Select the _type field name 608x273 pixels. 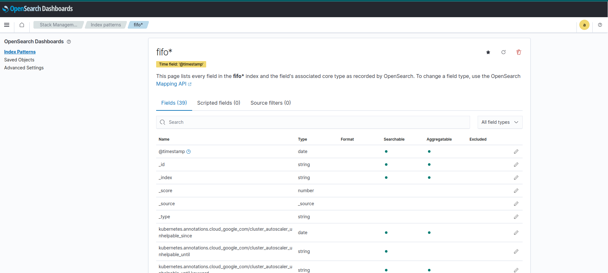[x=164, y=217]
